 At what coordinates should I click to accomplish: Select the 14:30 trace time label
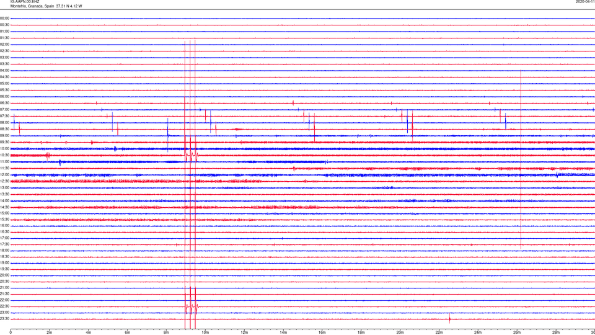(4, 207)
